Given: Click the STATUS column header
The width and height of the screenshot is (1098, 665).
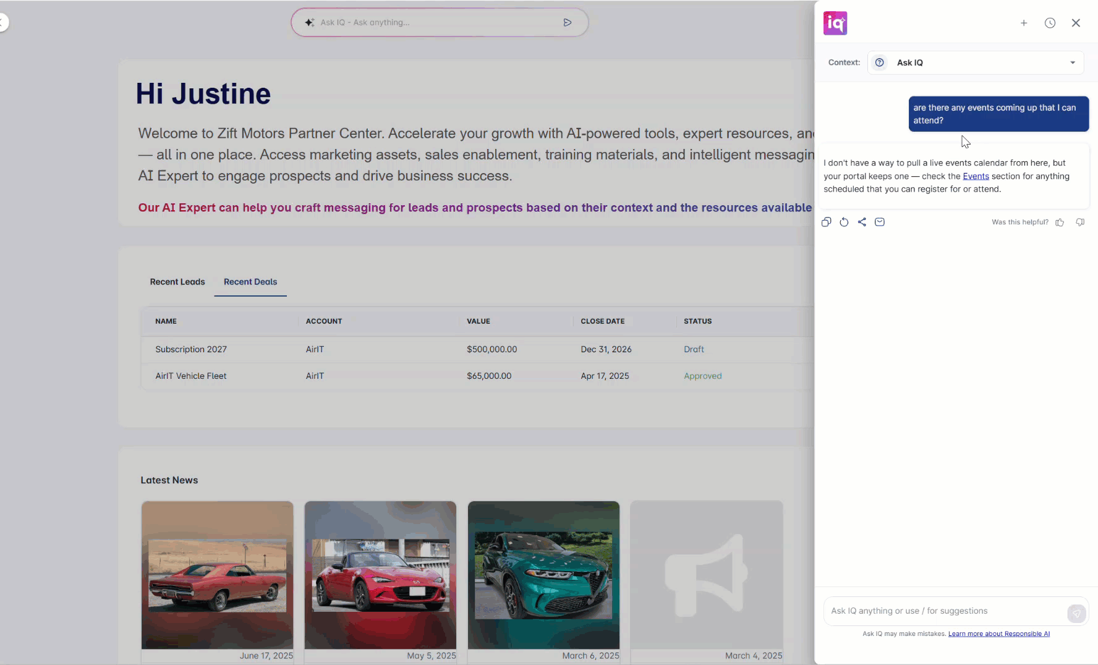Looking at the screenshot, I should point(697,321).
